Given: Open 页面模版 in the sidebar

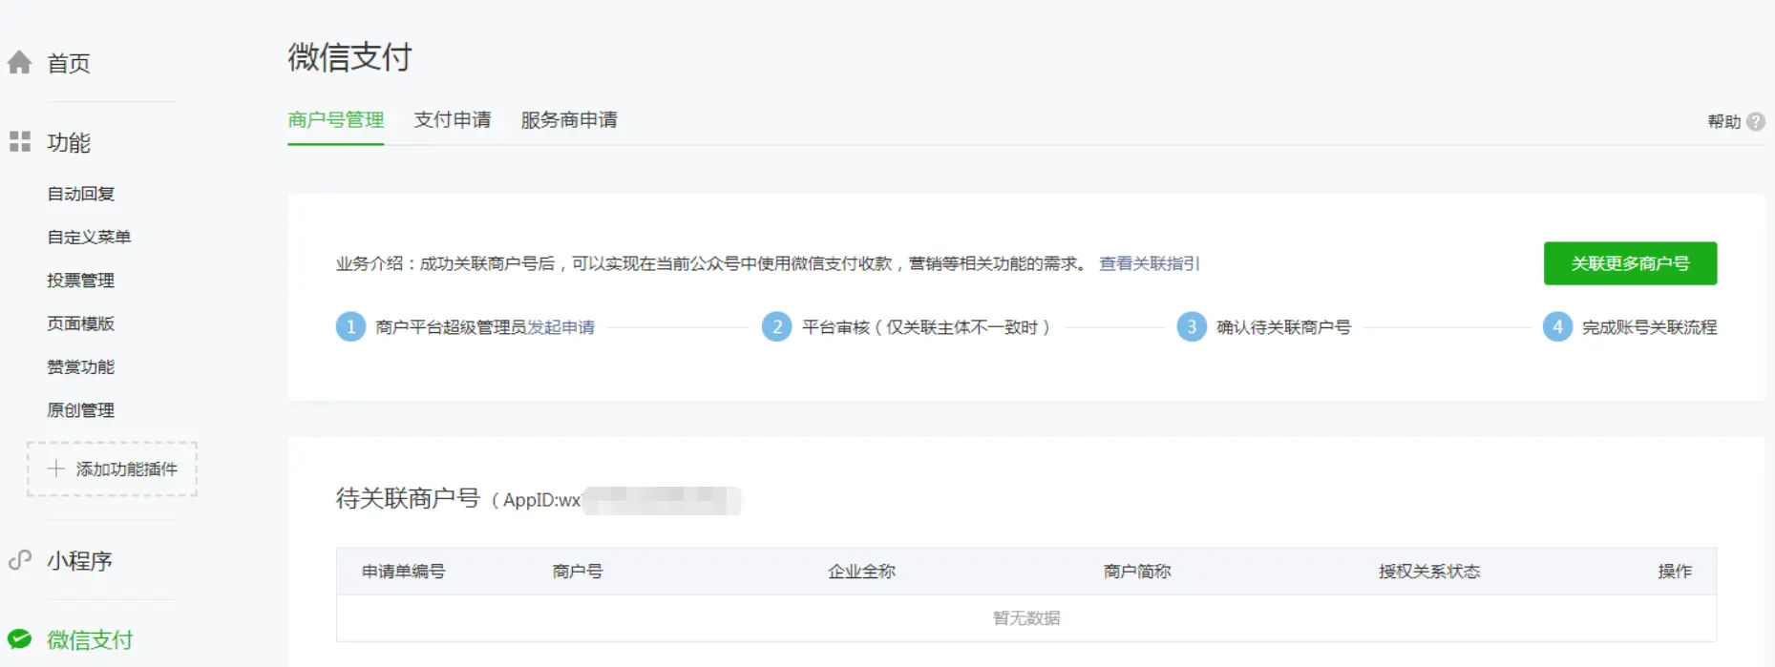Looking at the screenshot, I should point(81,323).
